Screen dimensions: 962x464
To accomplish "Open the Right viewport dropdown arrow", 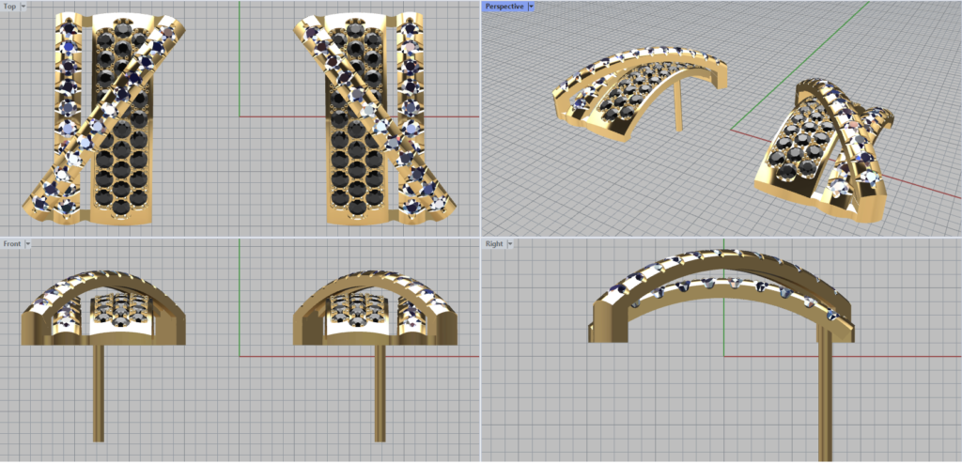I will click(x=510, y=243).
